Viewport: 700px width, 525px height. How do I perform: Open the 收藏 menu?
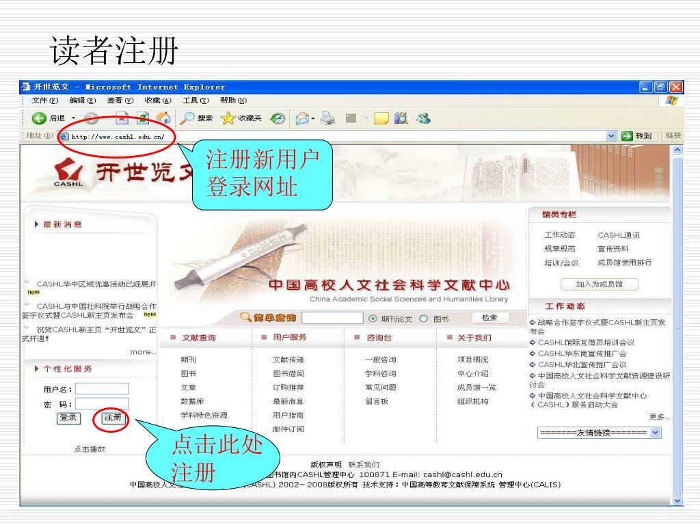(158, 100)
